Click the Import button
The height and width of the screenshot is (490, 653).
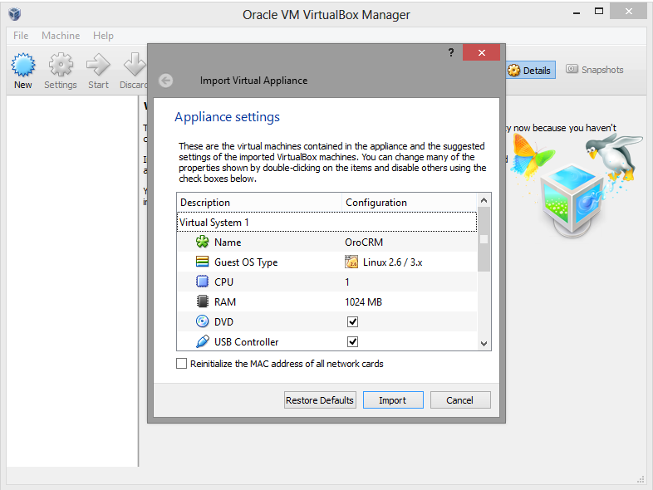tap(393, 400)
